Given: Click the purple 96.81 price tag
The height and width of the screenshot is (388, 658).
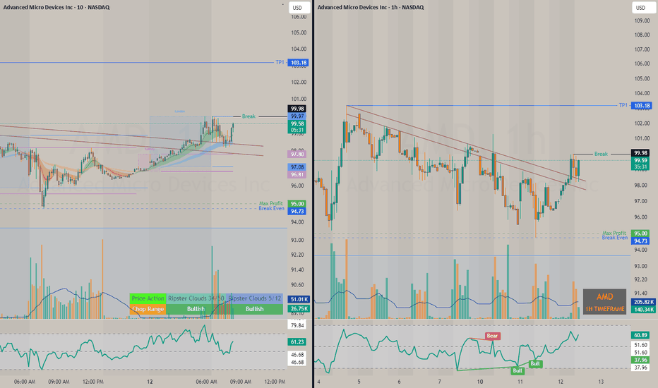Looking at the screenshot, I should coord(297,174).
